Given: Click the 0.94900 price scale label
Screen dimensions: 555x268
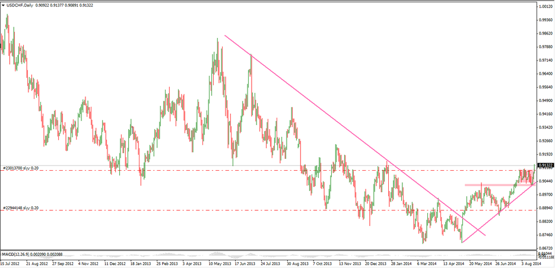Looking at the screenshot, I should [x=546, y=101].
